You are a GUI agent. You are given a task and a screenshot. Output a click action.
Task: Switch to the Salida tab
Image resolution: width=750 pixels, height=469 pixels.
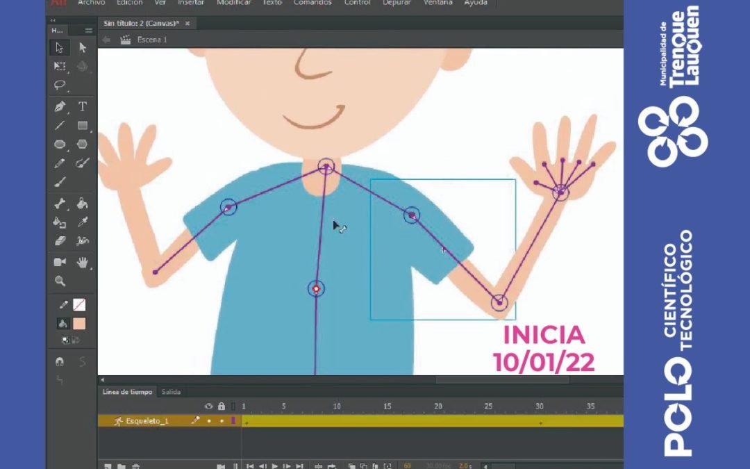click(171, 392)
